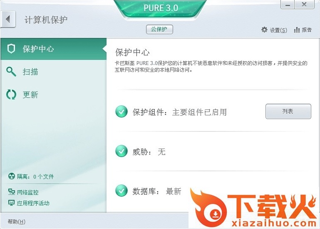Click the shield icon in sidebar
The height and width of the screenshot is (229, 320).
pyautogui.click(x=11, y=49)
